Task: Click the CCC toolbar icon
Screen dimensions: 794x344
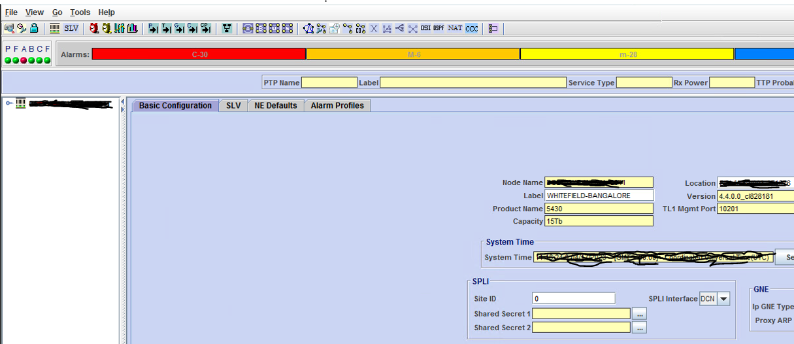Action: click(x=472, y=28)
